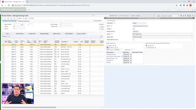Click the Sold To Name column header
The image size is (196, 110).
coord(46,42)
